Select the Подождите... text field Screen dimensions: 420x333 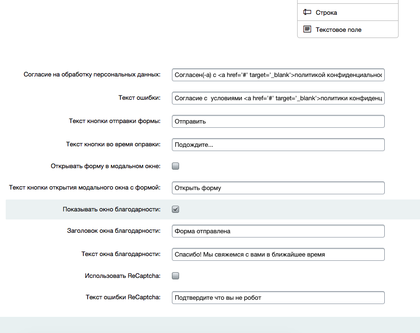(x=278, y=144)
